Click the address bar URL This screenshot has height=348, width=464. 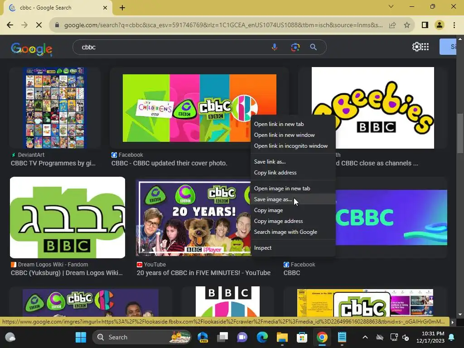(x=223, y=25)
